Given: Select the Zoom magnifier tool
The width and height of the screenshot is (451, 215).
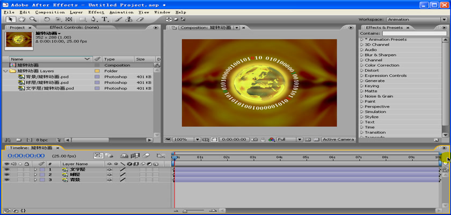Looking at the screenshot, I should point(33,19).
